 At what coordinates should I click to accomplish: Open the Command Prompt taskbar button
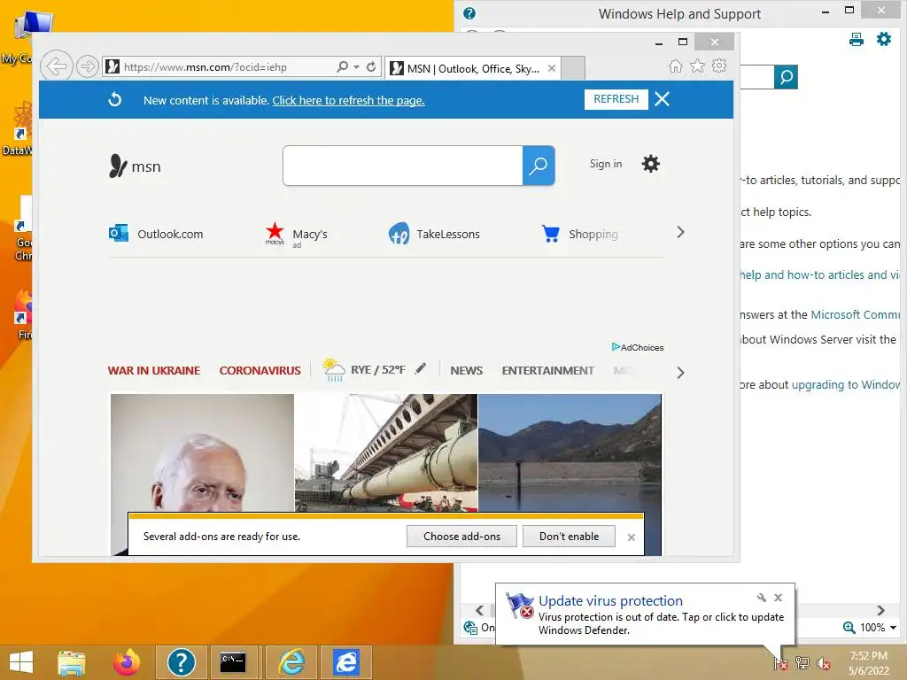tap(233, 662)
